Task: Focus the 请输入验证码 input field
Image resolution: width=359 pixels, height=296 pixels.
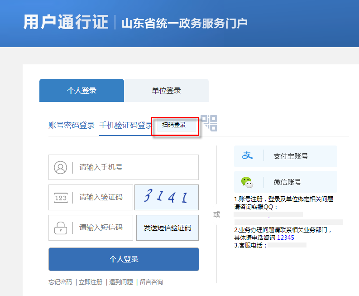Action: [103, 198]
